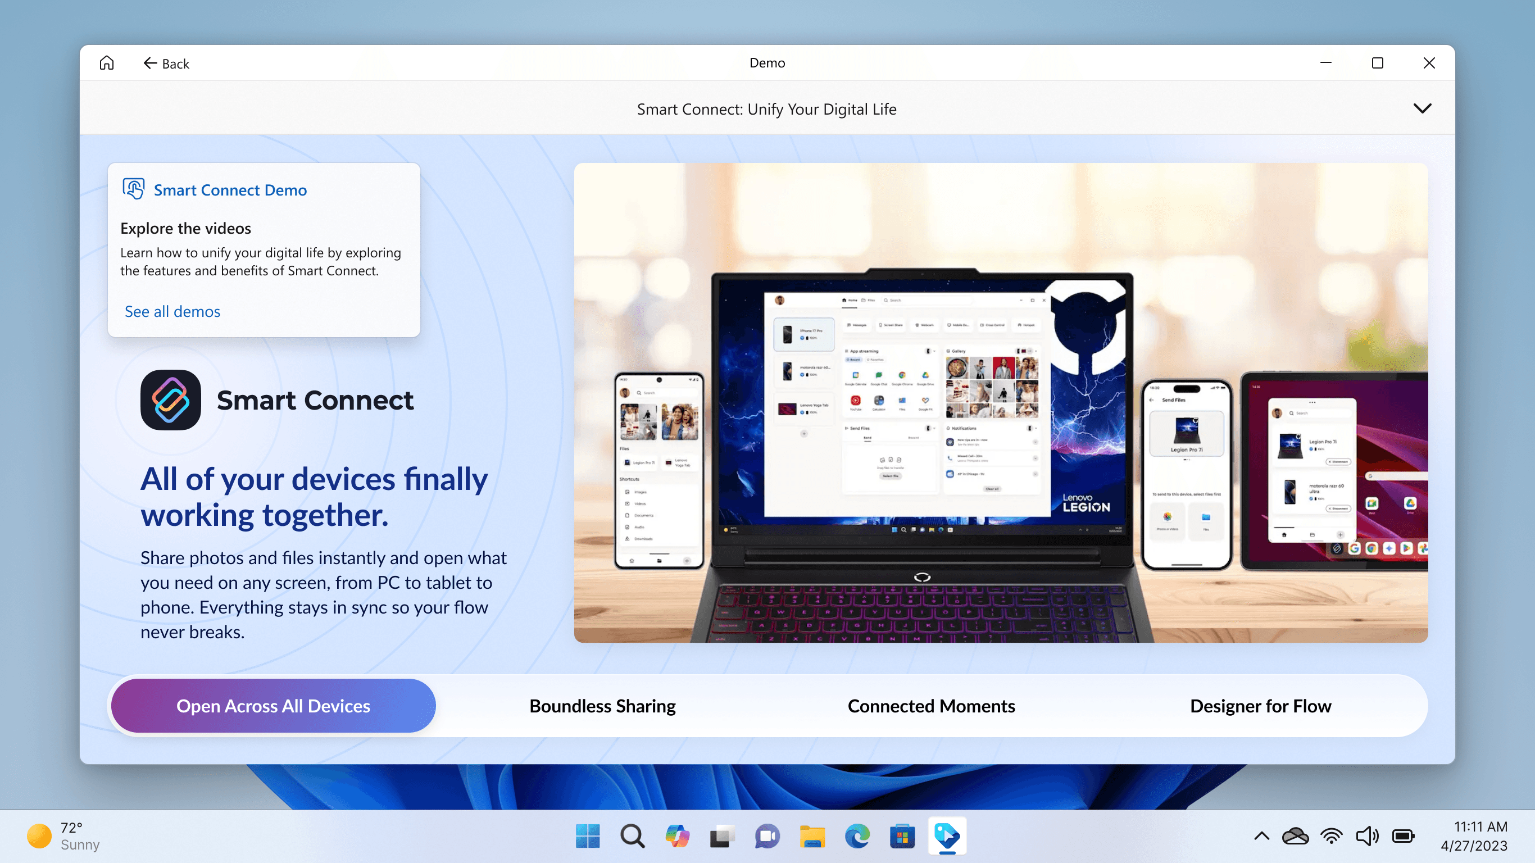The image size is (1535, 863).
Task: Minimize the Demo window
Action: 1326,62
